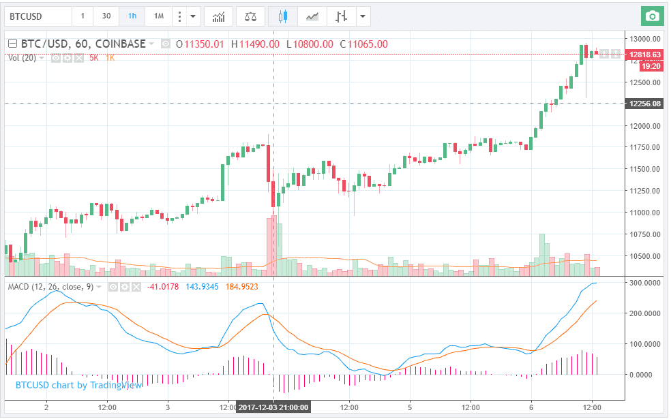Take a chart snapshot with camera button
Viewport: 671px width, 419px height.
tap(652, 16)
